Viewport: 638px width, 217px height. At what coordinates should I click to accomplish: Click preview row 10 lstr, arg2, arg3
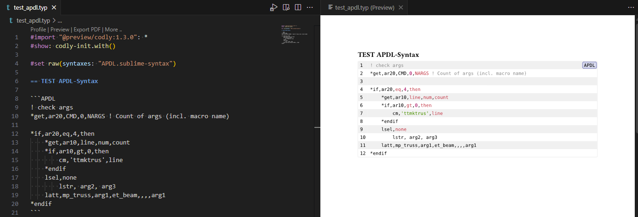click(x=478, y=137)
